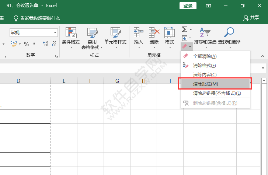Click the AutoSum sigma icon
This screenshot has width=268, height=175.
(x=184, y=29)
